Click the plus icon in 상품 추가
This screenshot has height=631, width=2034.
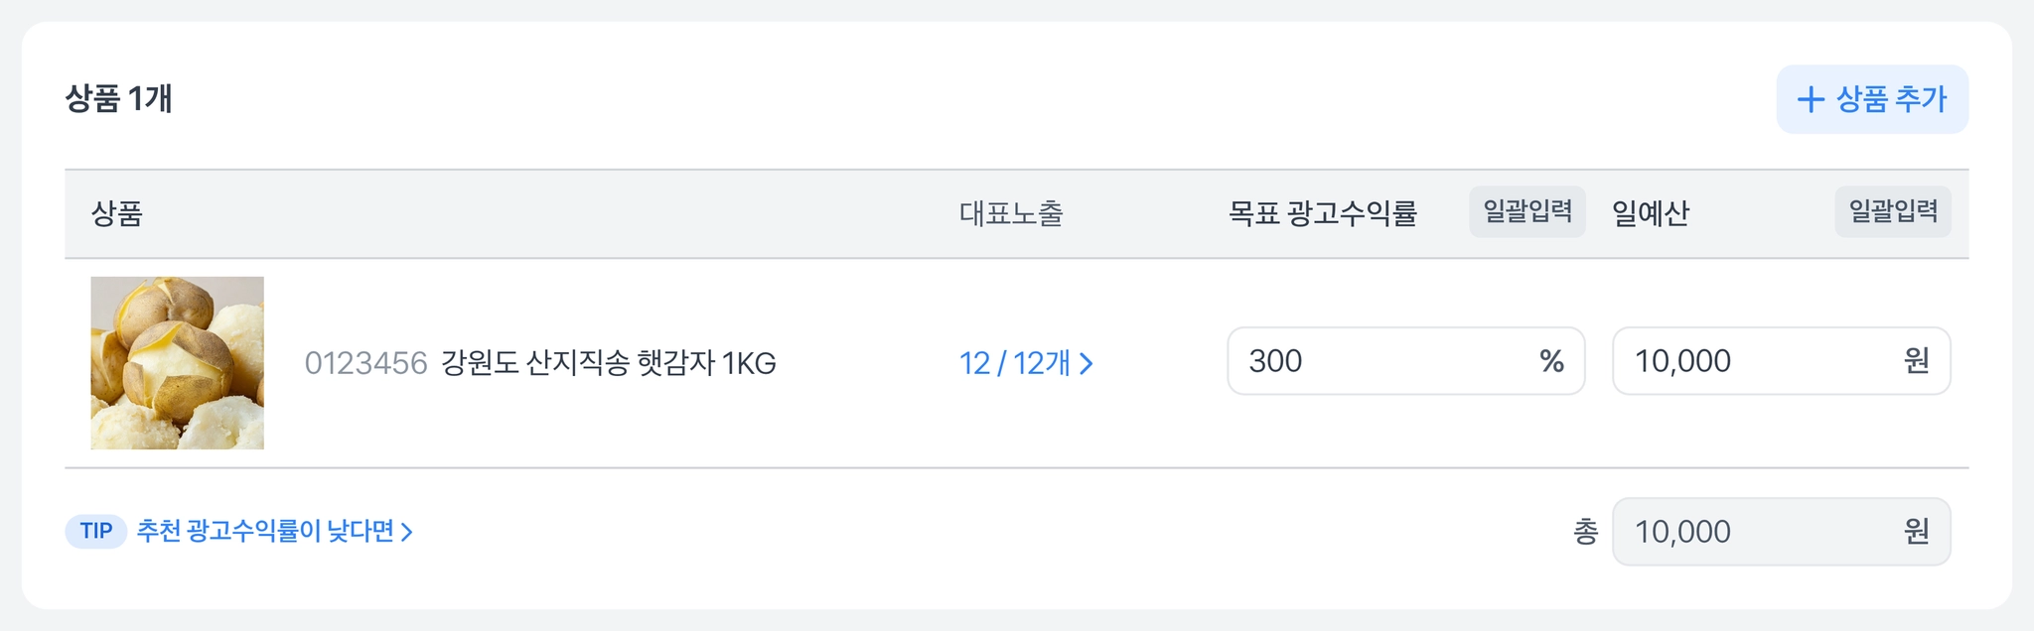tap(1811, 99)
